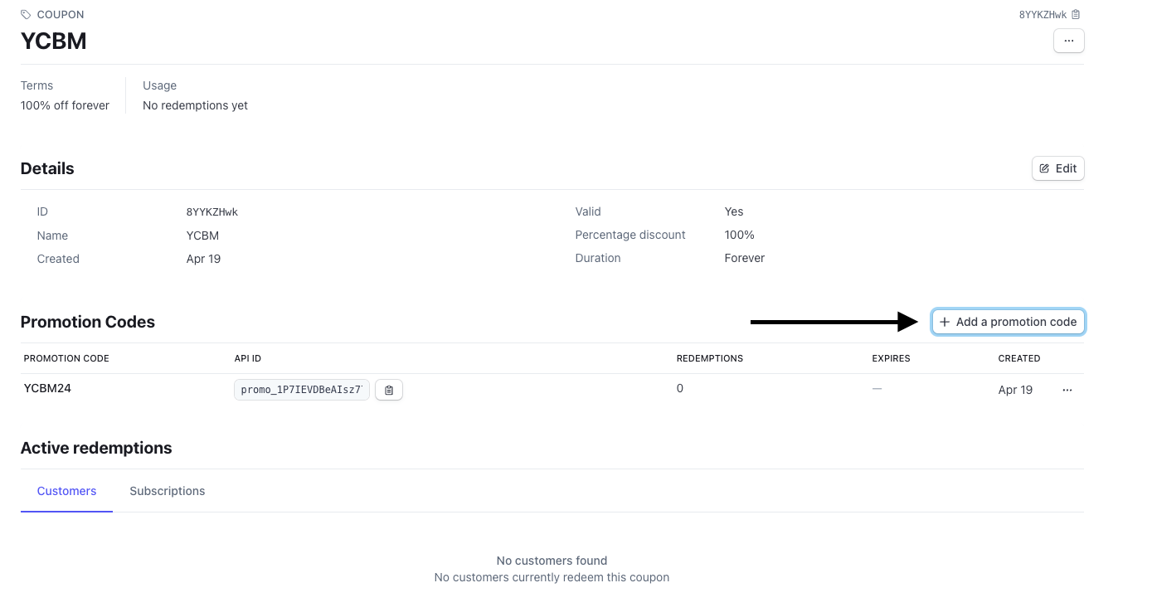
Task: Click the 8YYKZHwk ID at top right
Action: (1043, 14)
